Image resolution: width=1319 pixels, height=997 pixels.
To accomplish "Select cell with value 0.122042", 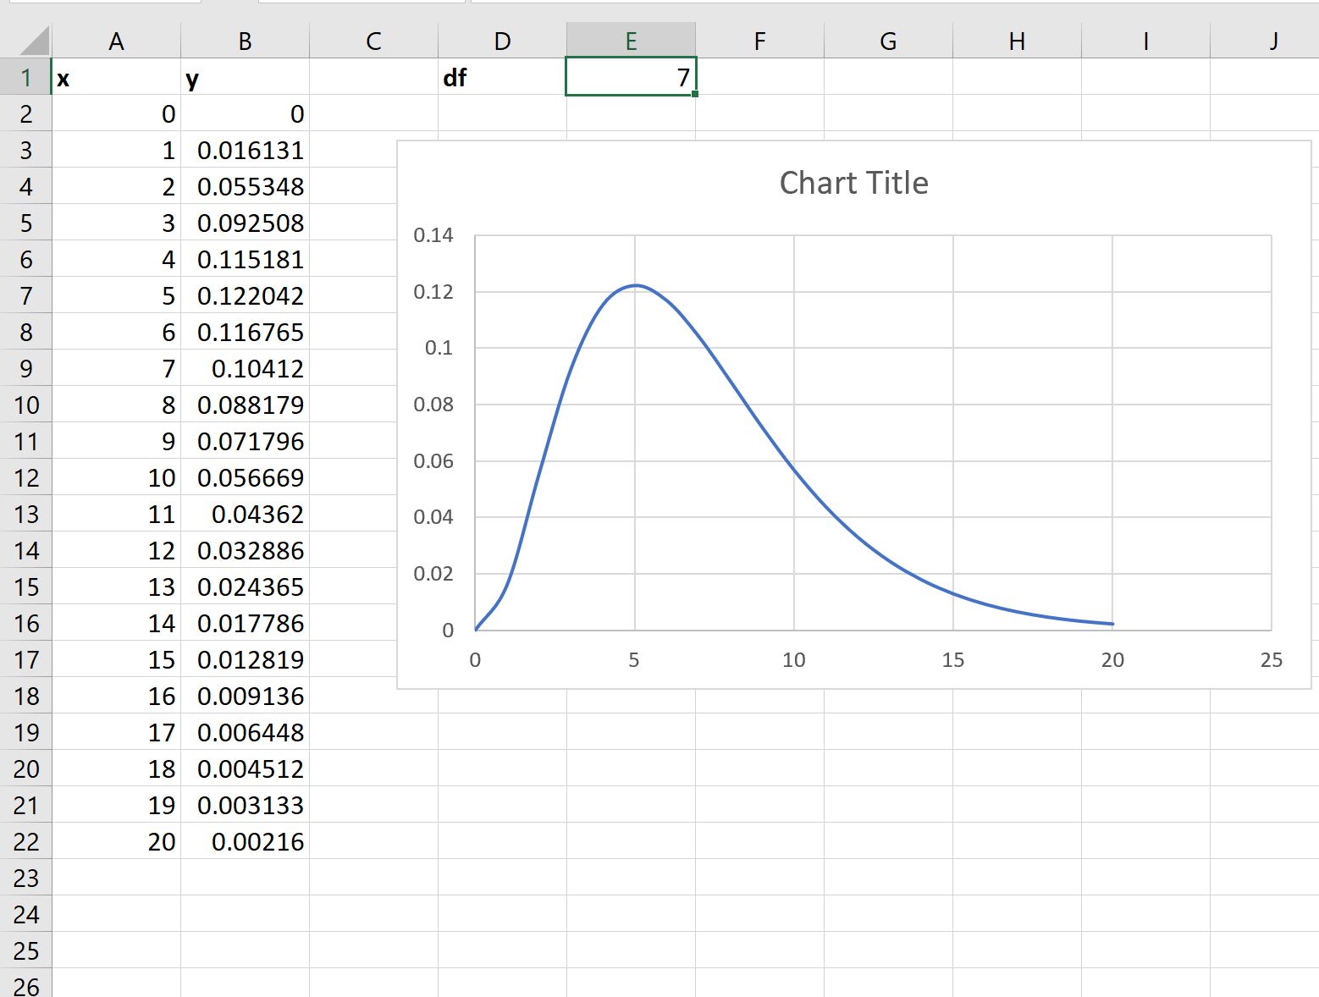I will (x=246, y=295).
